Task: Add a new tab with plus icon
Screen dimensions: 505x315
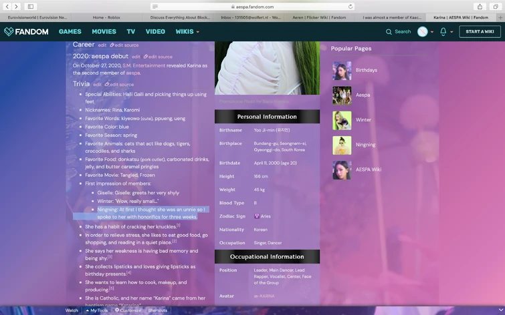Action: (x=500, y=17)
